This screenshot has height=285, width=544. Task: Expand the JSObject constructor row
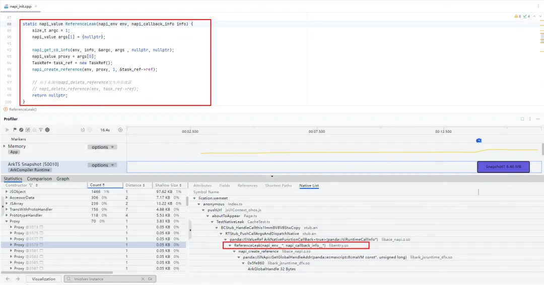(x=7, y=192)
